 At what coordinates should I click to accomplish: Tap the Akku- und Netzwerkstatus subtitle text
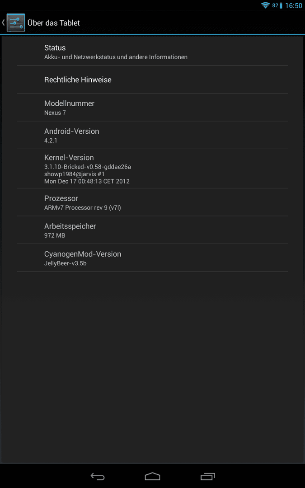coord(116,57)
